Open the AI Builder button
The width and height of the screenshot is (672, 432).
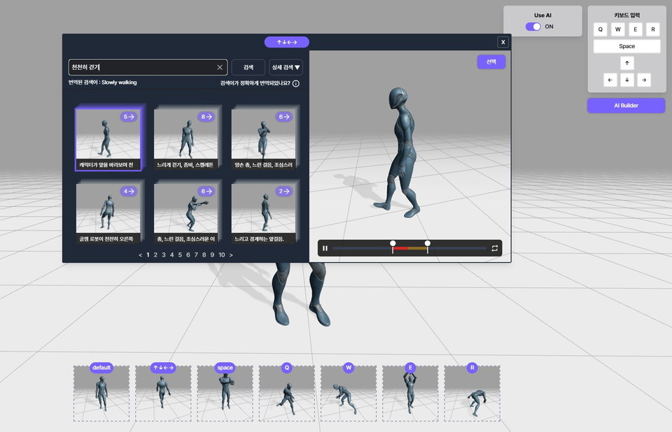(x=626, y=106)
